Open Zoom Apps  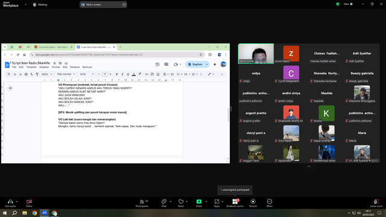[217, 203]
